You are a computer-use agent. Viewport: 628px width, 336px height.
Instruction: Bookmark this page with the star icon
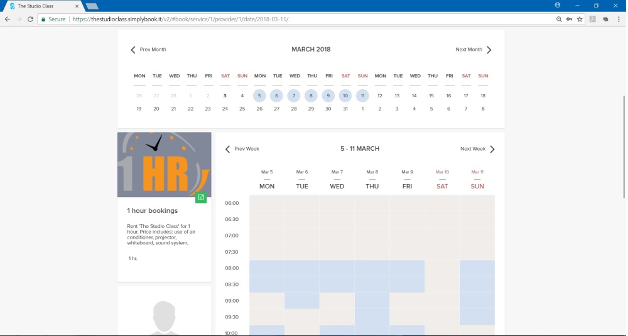tap(580, 19)
